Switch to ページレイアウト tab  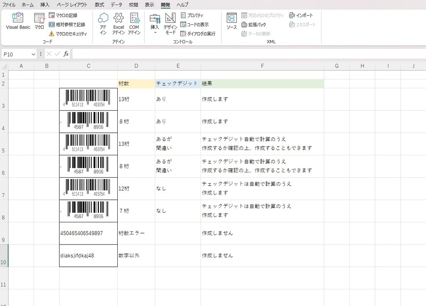click(x=72, y=5)
